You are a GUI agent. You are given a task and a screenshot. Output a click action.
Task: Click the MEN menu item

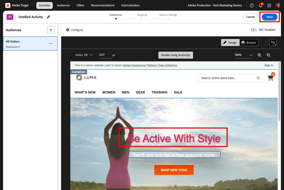click(x=125, y=93)
